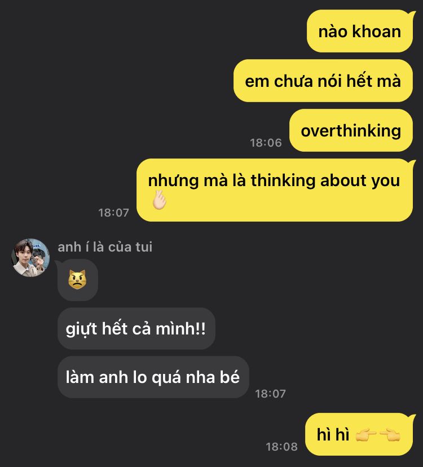Tap the angry cat emoji message
423x467 pixels.
(x=77, y=280)
